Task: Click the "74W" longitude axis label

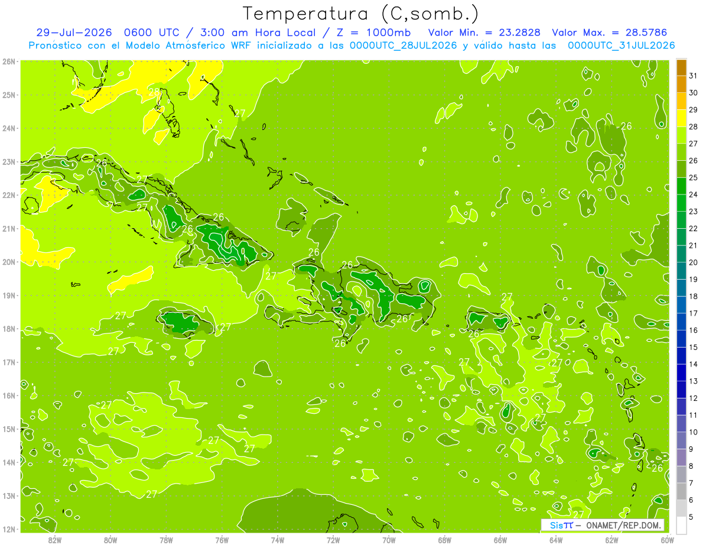Action: [278, 539]
